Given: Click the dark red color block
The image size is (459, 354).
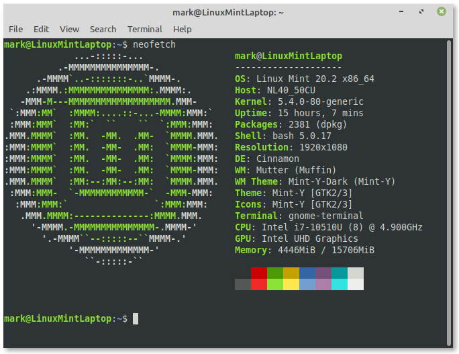Looking at the screenshot, I should (x=259, y=273).
